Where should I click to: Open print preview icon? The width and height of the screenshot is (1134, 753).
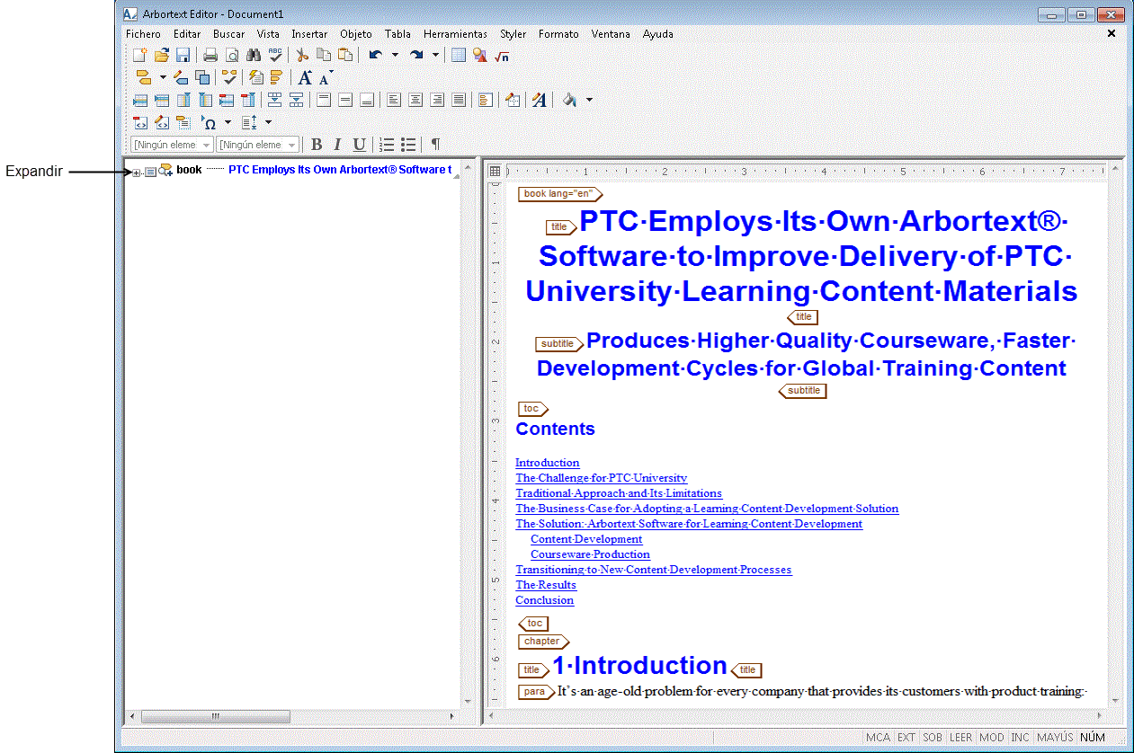coord(232,55)
